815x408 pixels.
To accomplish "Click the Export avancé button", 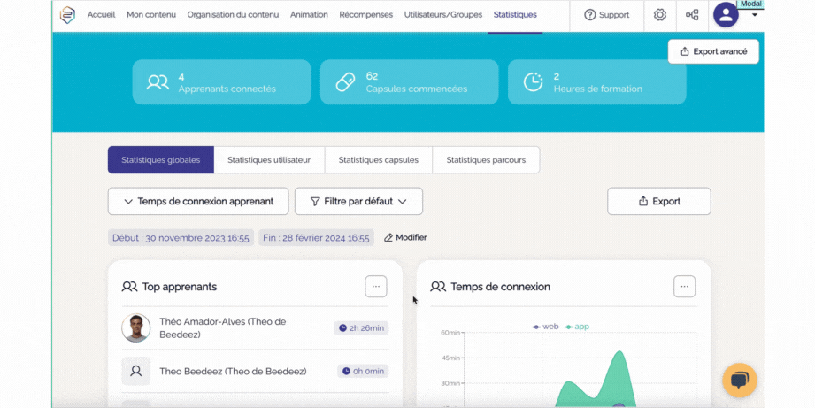I will click(713, 51).
